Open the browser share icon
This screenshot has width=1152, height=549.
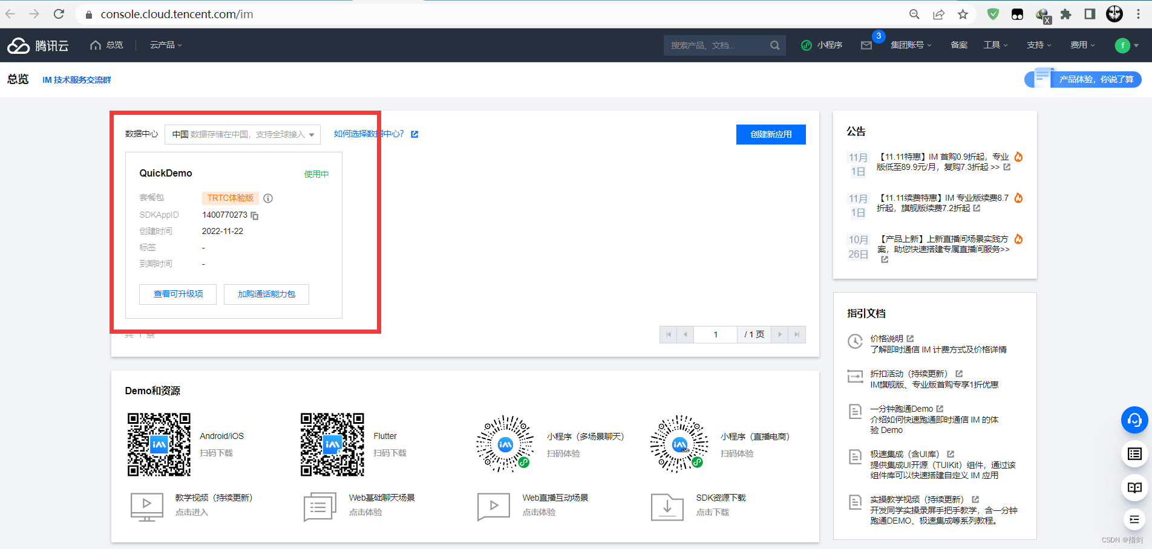pyautogui.click(x=938, y=14)
